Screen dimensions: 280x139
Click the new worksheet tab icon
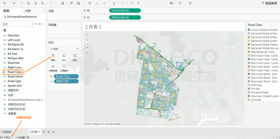[x=44, y=132]
